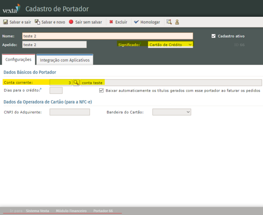Click the Nome text field

coord(108,36)
